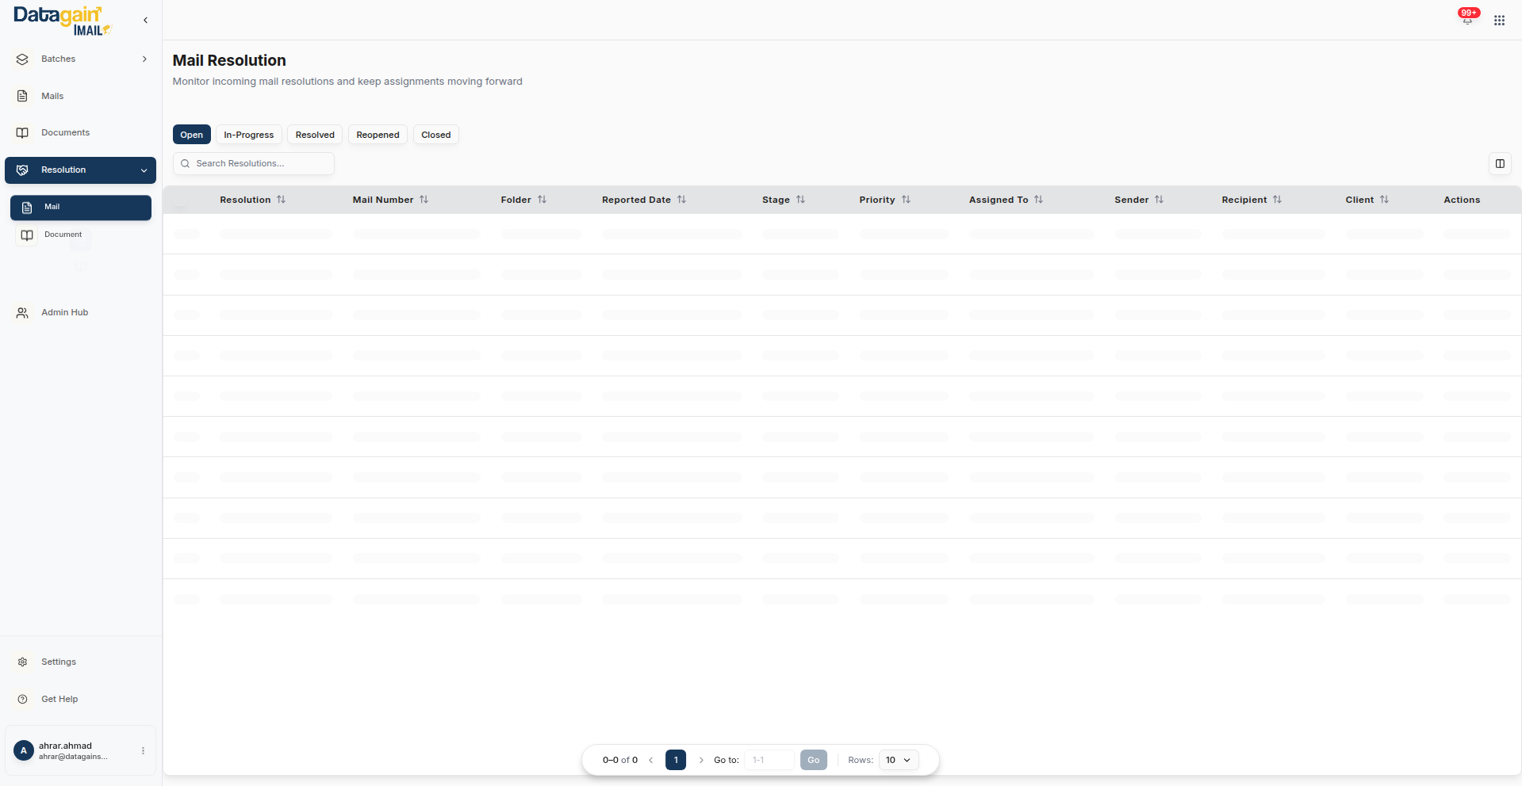
Task: Open Document under Resolution menu
Action: tap(63, 235)
